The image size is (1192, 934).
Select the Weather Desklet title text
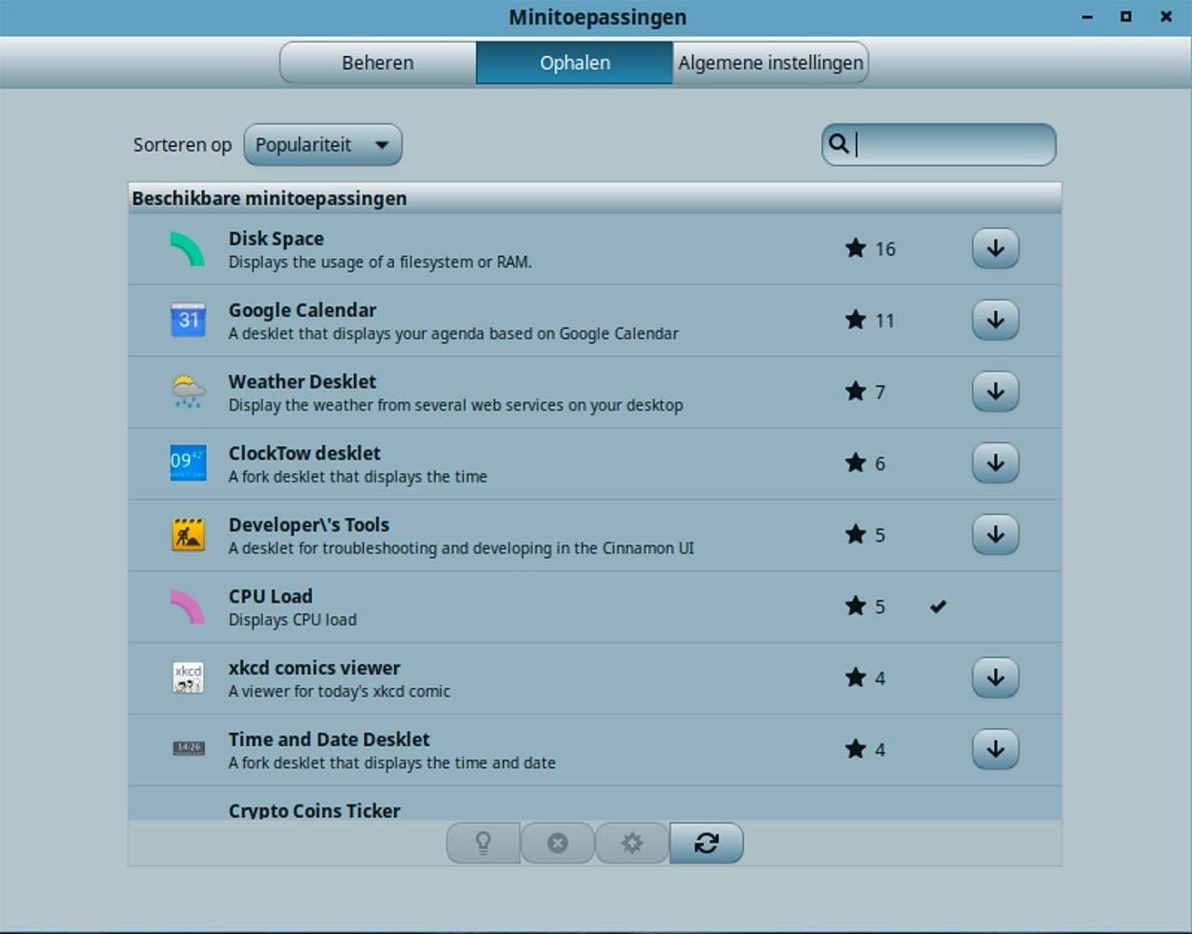pyautogui.click(x=303, y=382)
